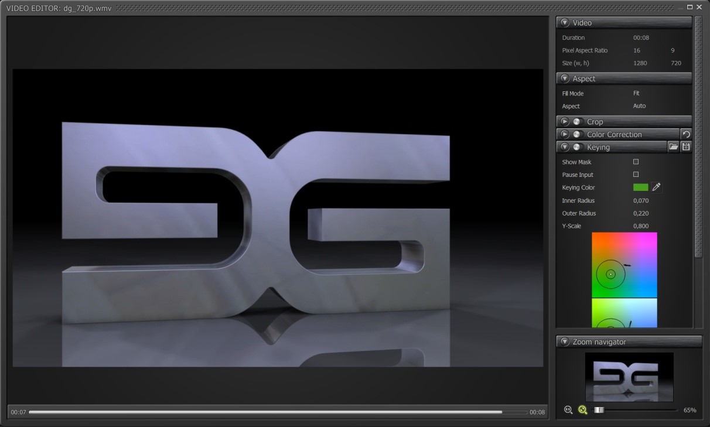
Task: Tick the Pause Input checkbox
Action: 636,175
